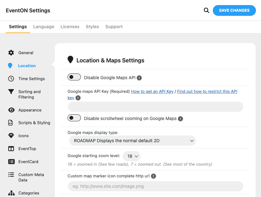261x197 pixels.
Task: Click the Google maps API Key field
Action: [155, 107]
